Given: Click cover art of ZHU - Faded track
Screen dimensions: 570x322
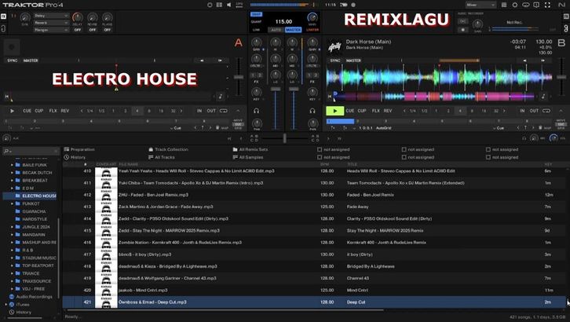Looking at the screenshot, I should (x=106, y=195).
